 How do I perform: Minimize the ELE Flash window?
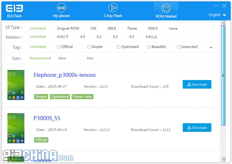(216, 5)
